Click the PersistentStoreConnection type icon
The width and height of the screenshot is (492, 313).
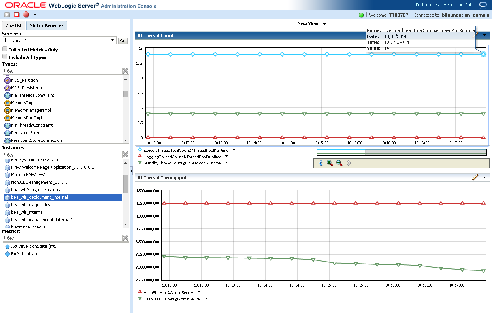(7, 140)
